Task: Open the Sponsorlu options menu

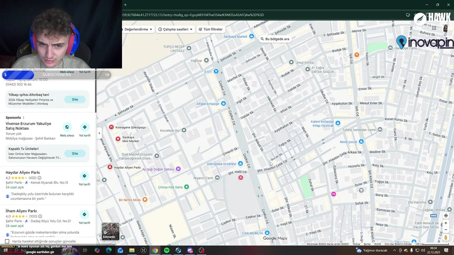Action: [24, 118]
